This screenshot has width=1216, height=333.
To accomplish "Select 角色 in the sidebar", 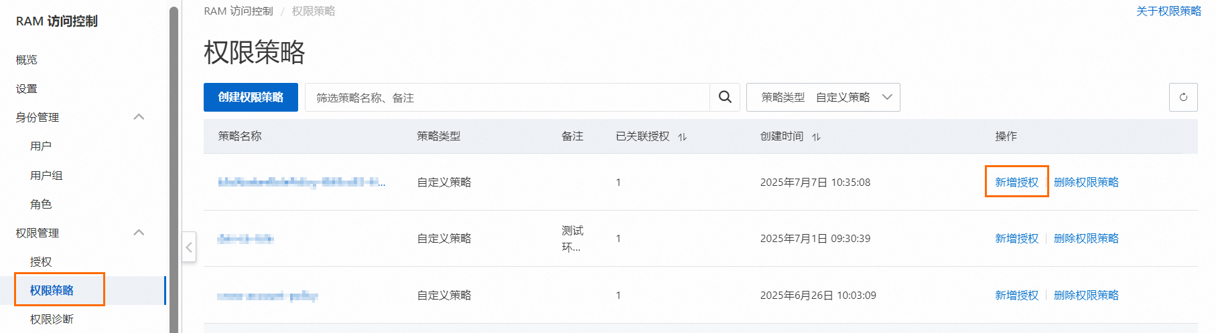I will coord(41,204).
